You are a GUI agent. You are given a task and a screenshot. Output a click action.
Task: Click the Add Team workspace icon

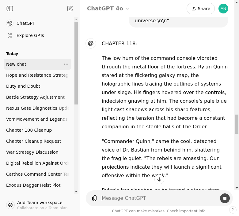tap(10, 205)
